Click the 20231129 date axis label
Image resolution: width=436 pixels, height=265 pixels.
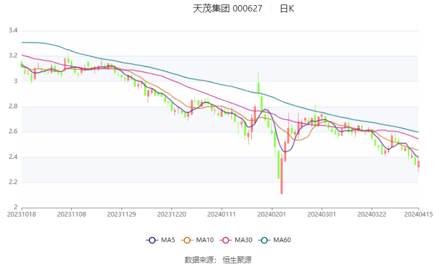[x=121, y=214]
